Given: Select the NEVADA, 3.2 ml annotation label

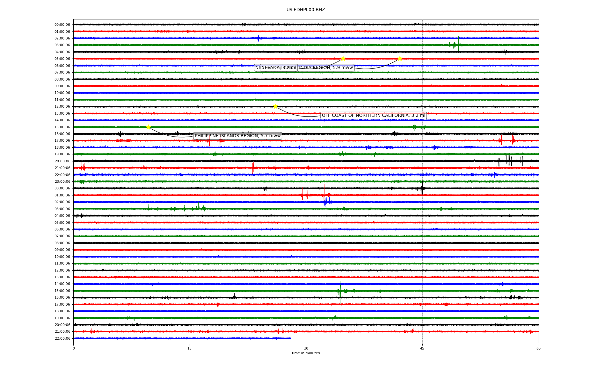Looking at the screenshot, I should 279,68.
